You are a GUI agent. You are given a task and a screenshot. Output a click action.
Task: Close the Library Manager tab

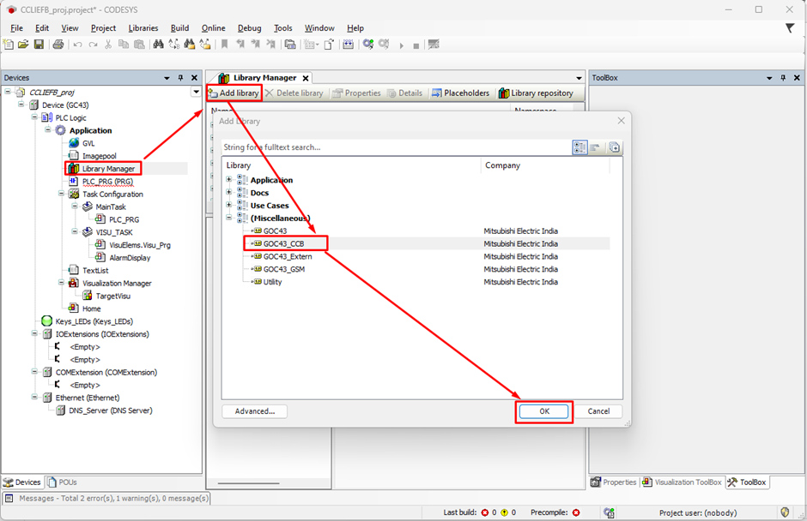point(306,78)
